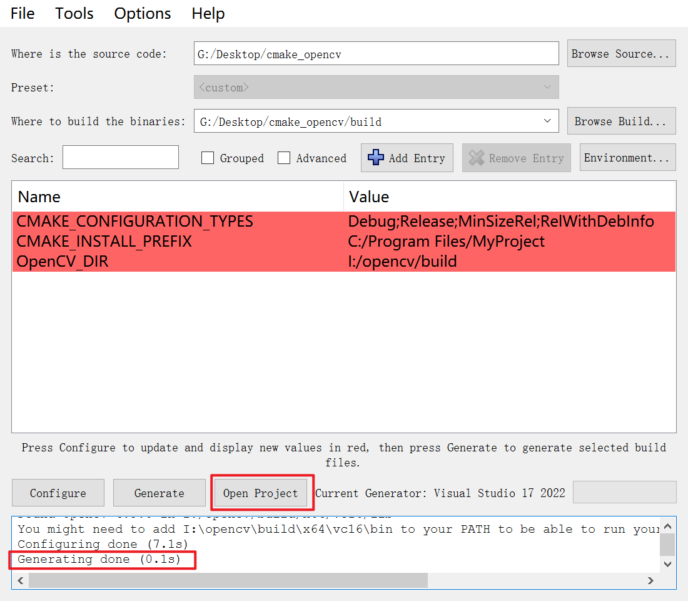Click the blue plus Add Entry icon
The height and width of the screenshot is (601, 688).
(x=376, y=157)
